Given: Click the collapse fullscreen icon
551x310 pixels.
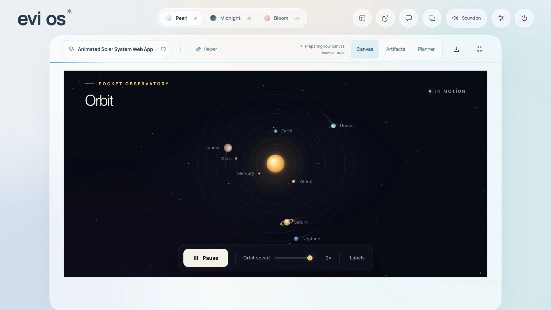Looking at the screenshot, I should click(480, 49).
